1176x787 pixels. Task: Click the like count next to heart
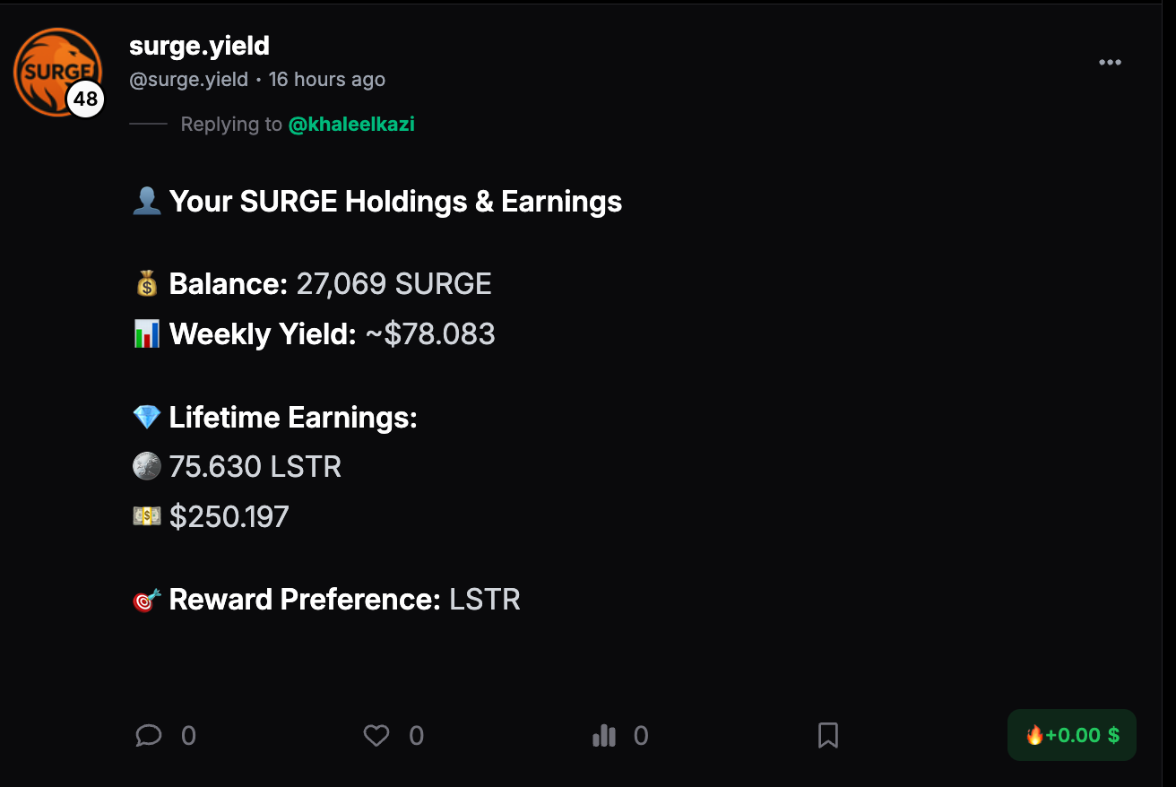click(x=416, y=736)
